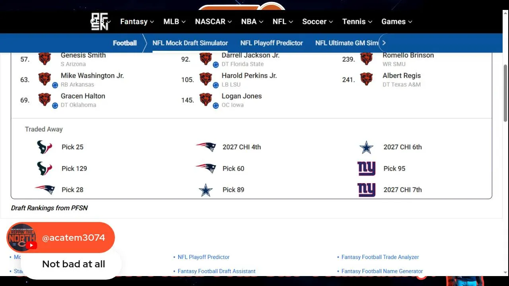This screenshot has height=286, width=509.
Task: Open NFL Mock Draft Simulator tab
Action: pyautogui.click(x=190, y=43)
